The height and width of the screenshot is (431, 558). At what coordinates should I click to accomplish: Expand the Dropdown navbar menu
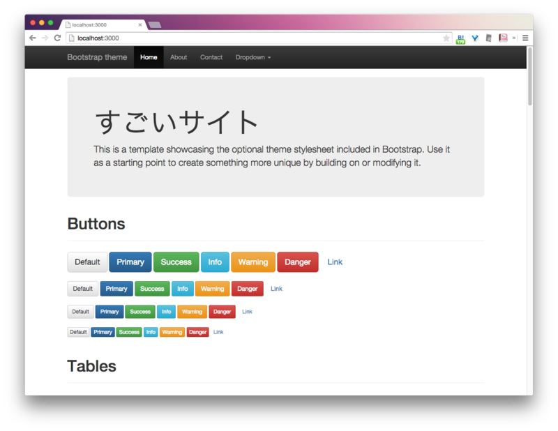pyautogui.click(x=253, y=57)
